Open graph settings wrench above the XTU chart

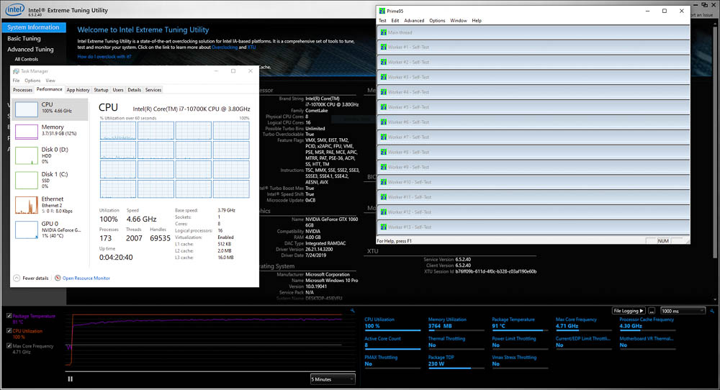353,311
